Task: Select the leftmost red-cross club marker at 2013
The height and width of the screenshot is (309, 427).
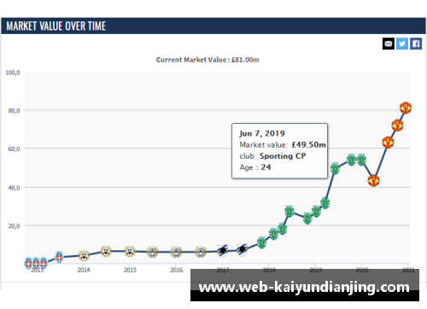Action: [x=28, y=263]
